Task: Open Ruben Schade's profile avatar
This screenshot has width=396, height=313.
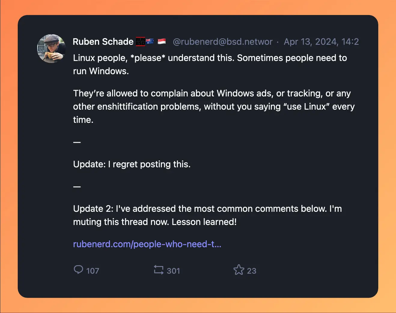Action: (x=51, y=48)
